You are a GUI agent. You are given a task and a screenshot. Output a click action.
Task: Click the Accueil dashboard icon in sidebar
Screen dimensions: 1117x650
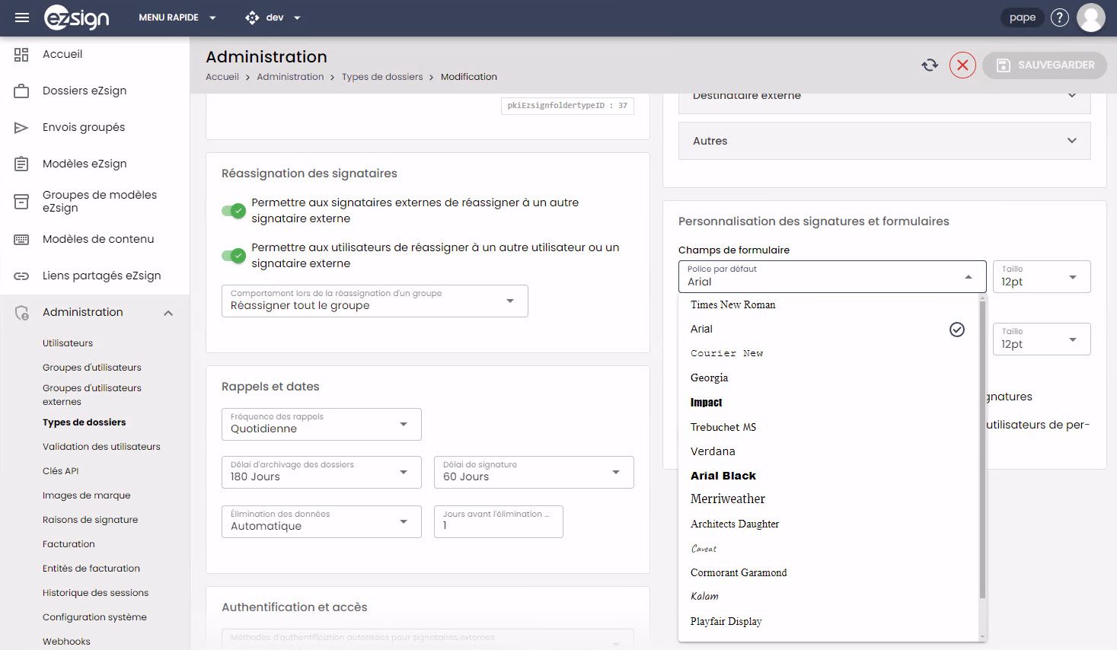pyautogui.click(x=21, y=54)
